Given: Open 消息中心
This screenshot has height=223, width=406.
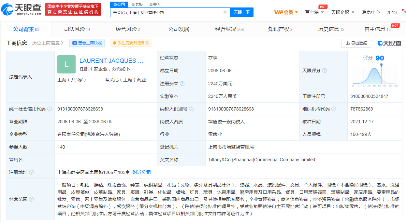Looking at the screenshot, I should coord(370,12).
